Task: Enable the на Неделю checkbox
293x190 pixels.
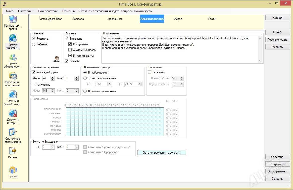Action: pos(34,85)
